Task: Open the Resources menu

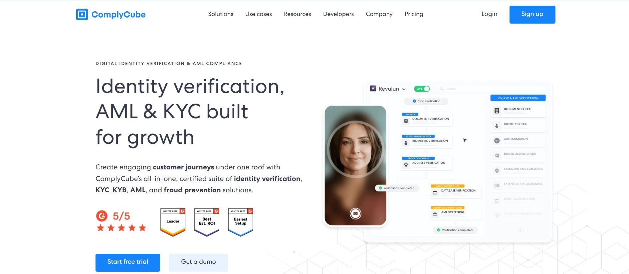Action: tap(298, 14)
